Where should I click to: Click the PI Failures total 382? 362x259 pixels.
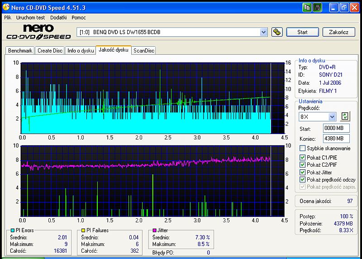pyautogui.click(x=134, y=251)
